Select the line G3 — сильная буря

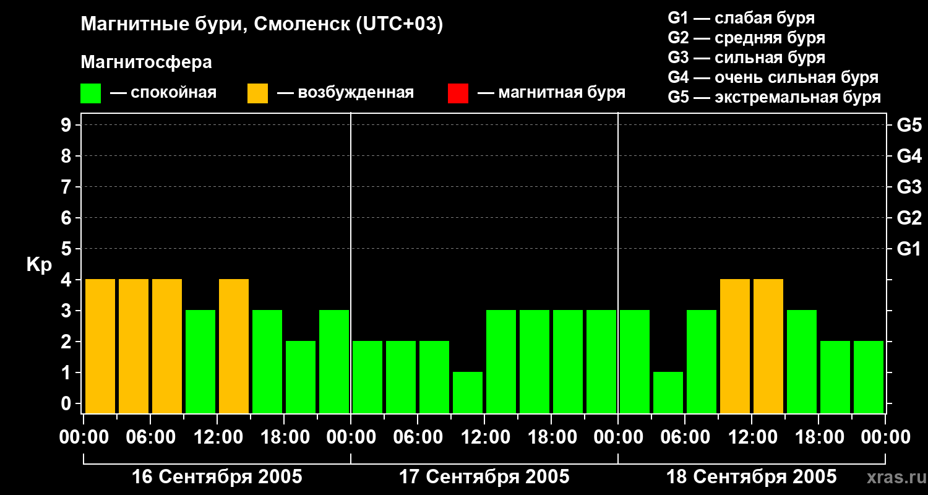pyautogui.click(x=747, y=58)
